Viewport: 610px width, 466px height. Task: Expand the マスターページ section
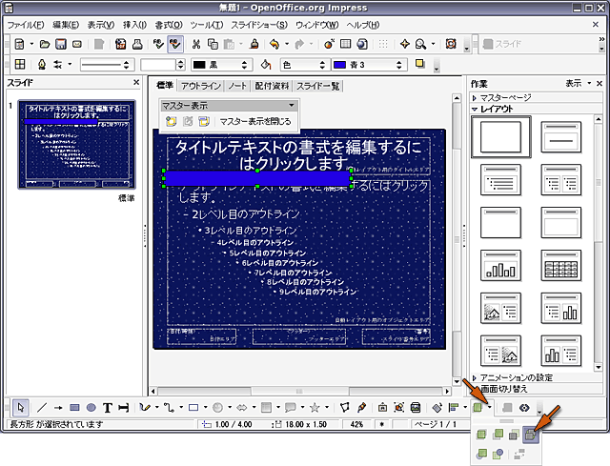coord(507,97)
